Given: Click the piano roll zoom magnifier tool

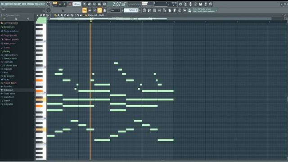Looking at the screenshot, I should tap(78, 15).
